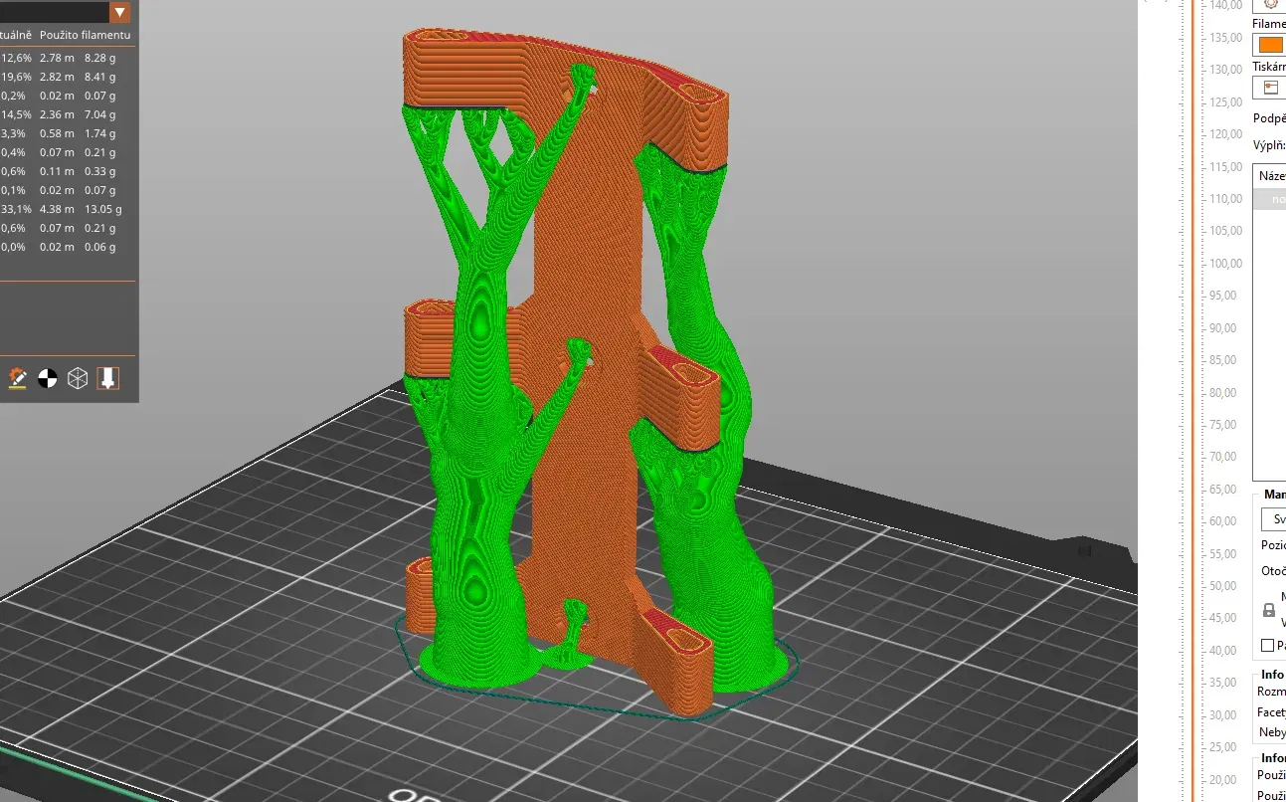
Task: Click the green tree support on the model
Action: [x=477, y=498]
